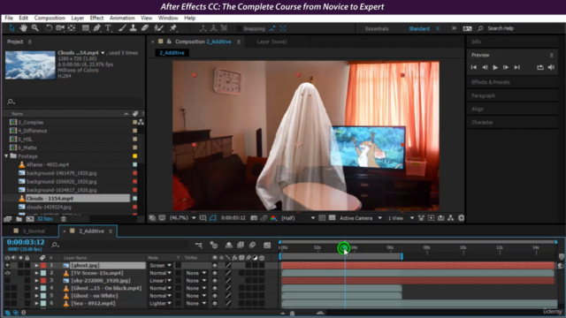This screenshot has width=566, height=318.
Task: Select the Rotation tool
Action: coord(49,28)
